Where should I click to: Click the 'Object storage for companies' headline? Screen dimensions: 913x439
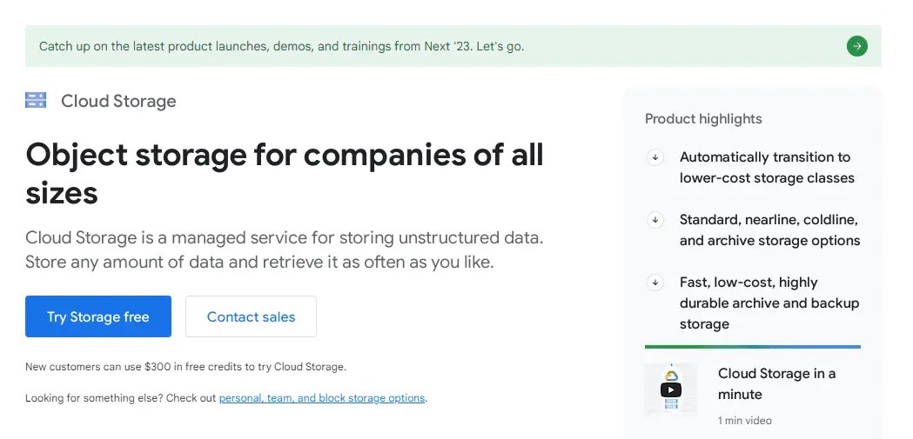285,173
